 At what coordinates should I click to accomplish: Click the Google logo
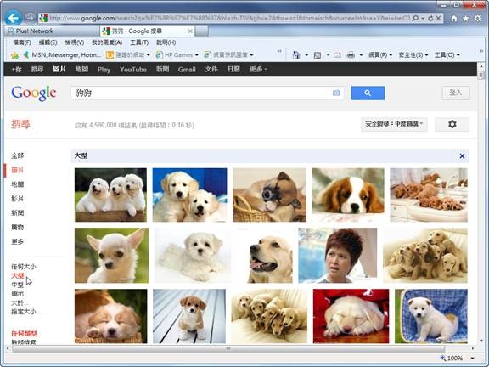tap(34, 93)
